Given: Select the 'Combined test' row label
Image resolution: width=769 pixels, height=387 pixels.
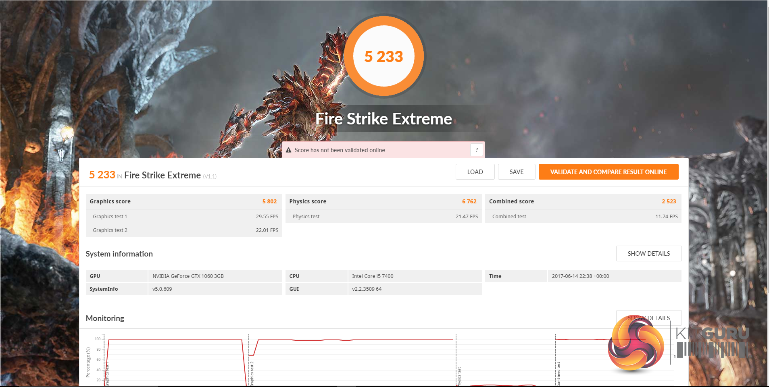Looking at the screenshot, I should tap(509, 216).
